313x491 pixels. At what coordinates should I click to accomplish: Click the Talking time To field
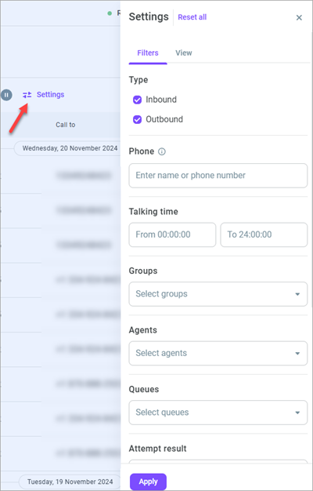pos(264,235)
